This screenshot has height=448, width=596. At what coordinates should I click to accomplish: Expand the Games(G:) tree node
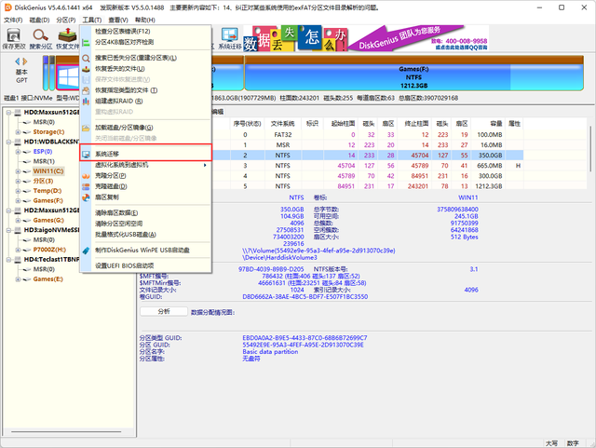18,220
